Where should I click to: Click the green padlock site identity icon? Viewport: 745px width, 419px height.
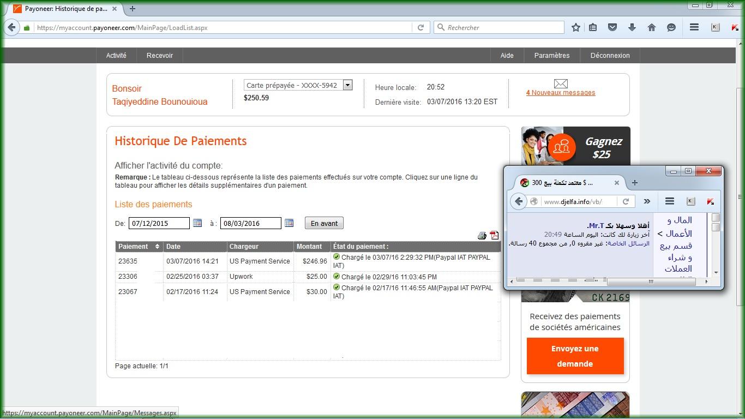pos(27,28)
